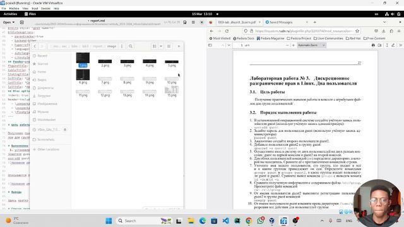This screenshot has height=227, width=404.
Task: Go to next PDF page
Action: (229, 45)
